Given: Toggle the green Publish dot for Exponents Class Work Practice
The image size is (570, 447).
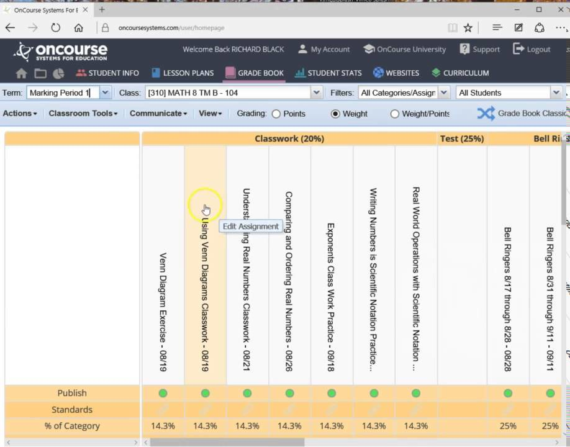Looking at the screenshot, I should tap(331, 392).
